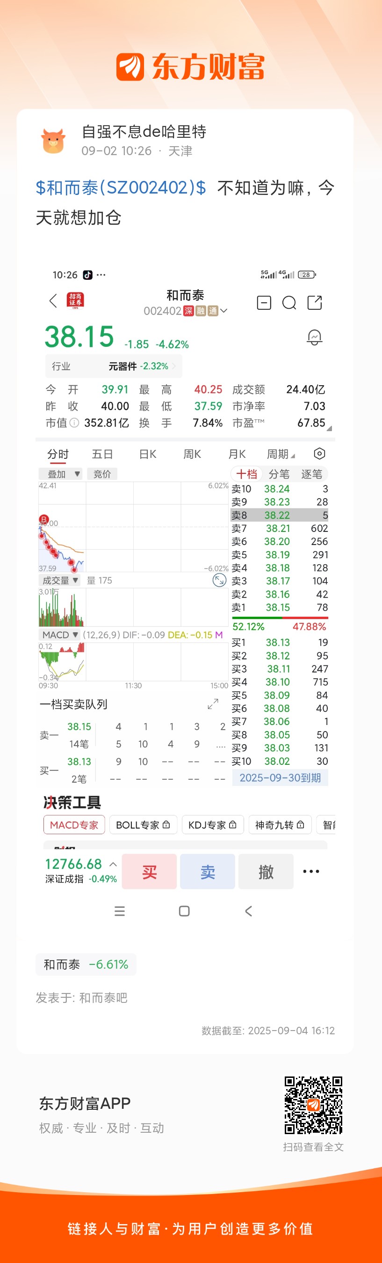Screen dimensions: 382x1263
Task: Tap the Android recent-apps menu icon
Action: (x=120, y=911)
